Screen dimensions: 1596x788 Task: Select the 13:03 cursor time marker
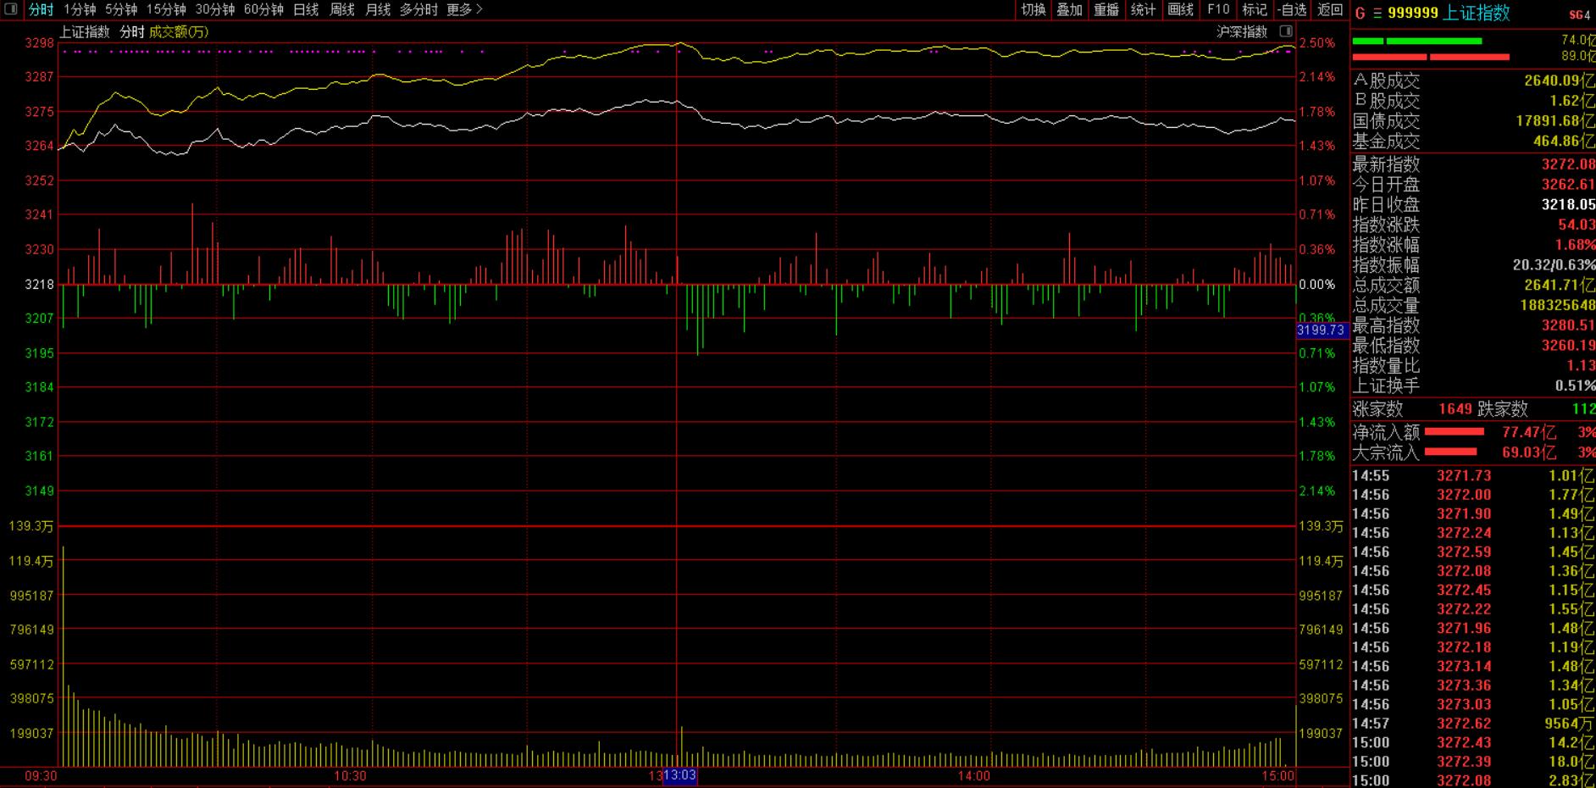click(679, 775)
